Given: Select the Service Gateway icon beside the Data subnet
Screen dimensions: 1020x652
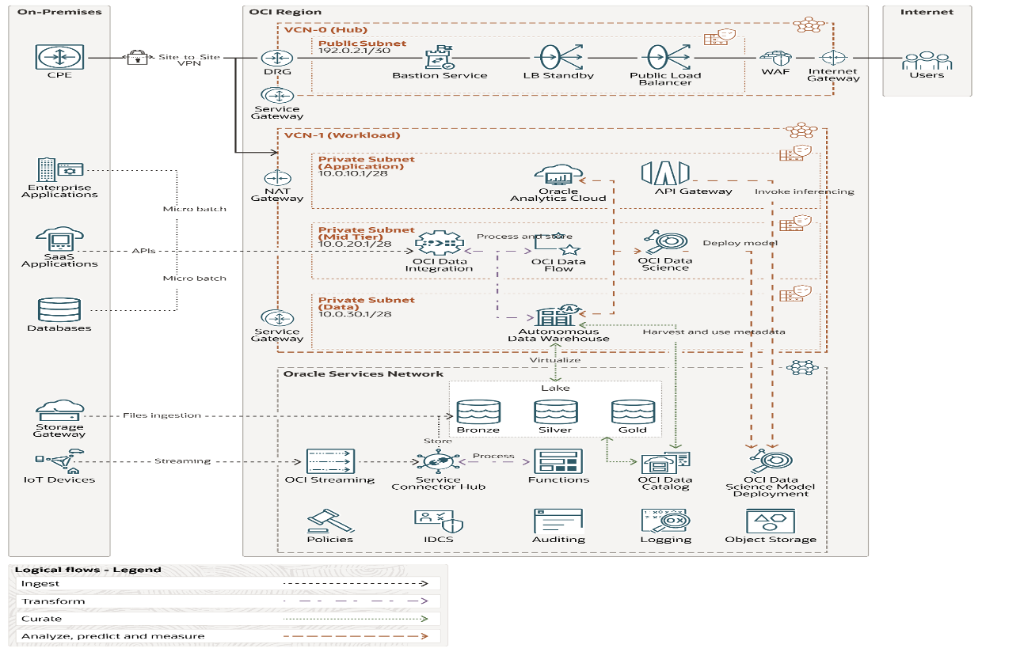Looking at the screenshot, I should (277, 318).
